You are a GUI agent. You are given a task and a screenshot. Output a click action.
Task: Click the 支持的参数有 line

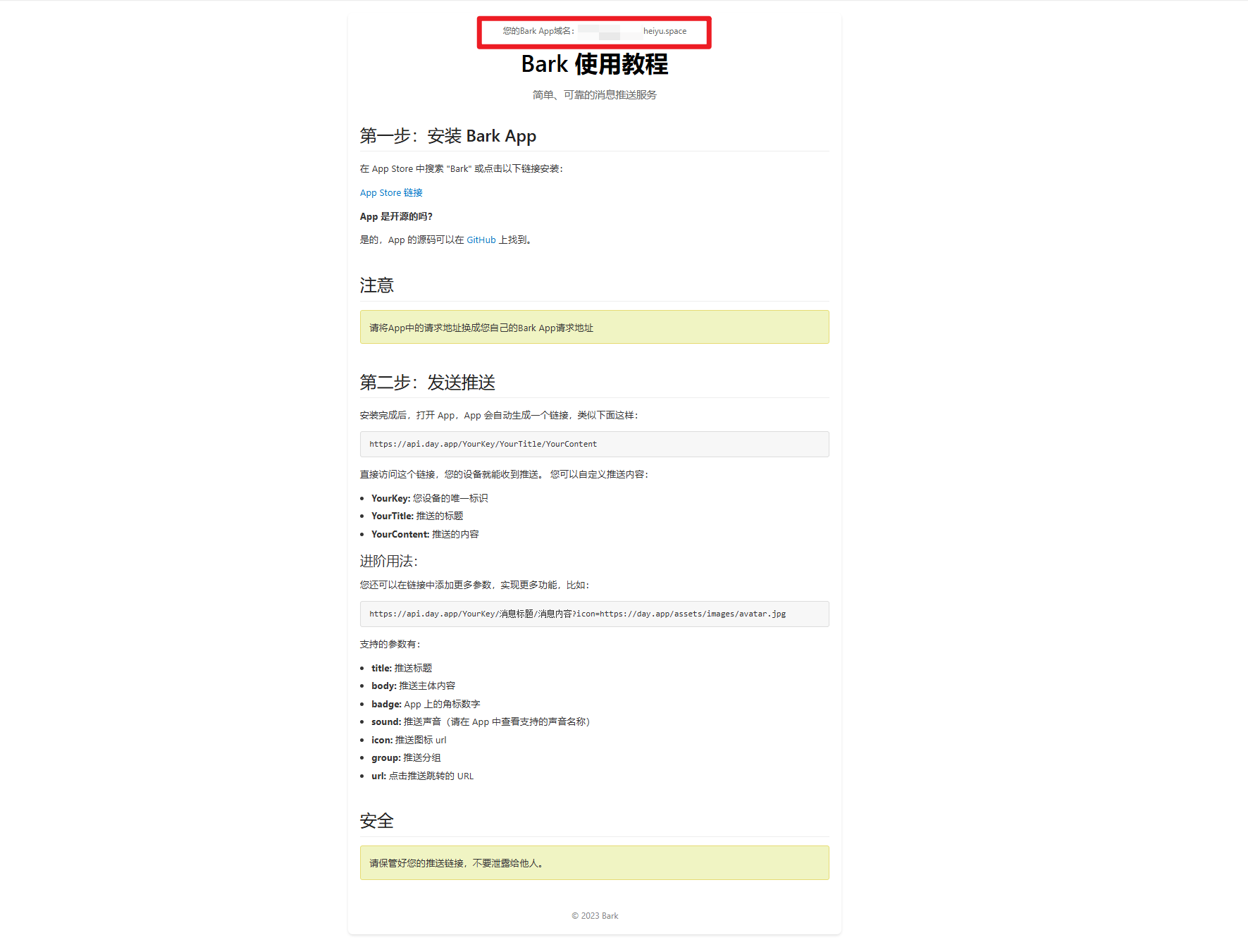pyautogui.click(x=390, y=645)
